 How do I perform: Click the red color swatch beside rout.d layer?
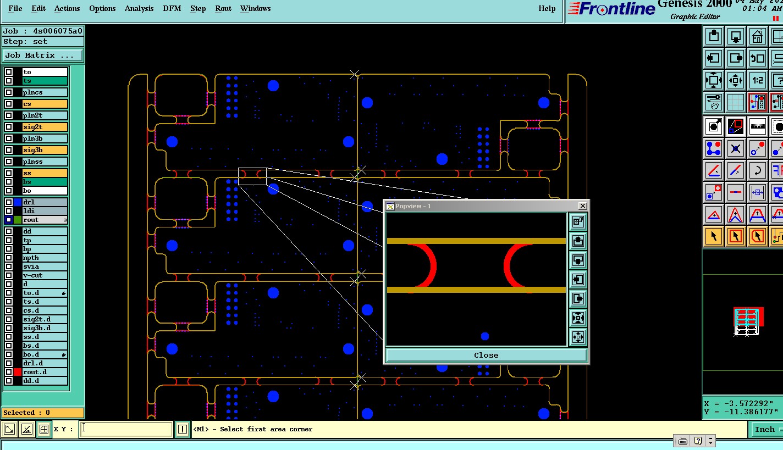click(x=18, y=372)
